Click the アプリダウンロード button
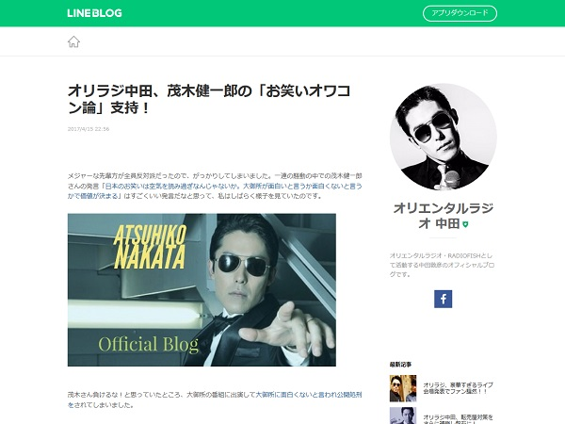The image size is (565, 424). coord(460,13)
